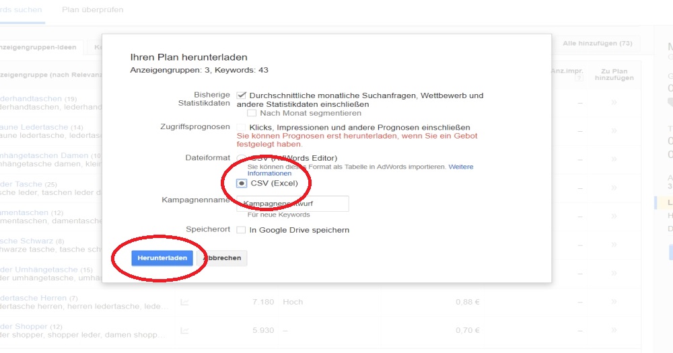This screenshot has height=353, width=673.
Task: Switch to Plan überprüfen tab
Action: (92, 10)
